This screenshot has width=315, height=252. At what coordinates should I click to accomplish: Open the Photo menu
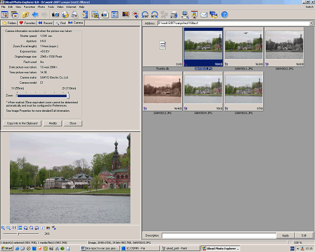[x=41, y=7]
